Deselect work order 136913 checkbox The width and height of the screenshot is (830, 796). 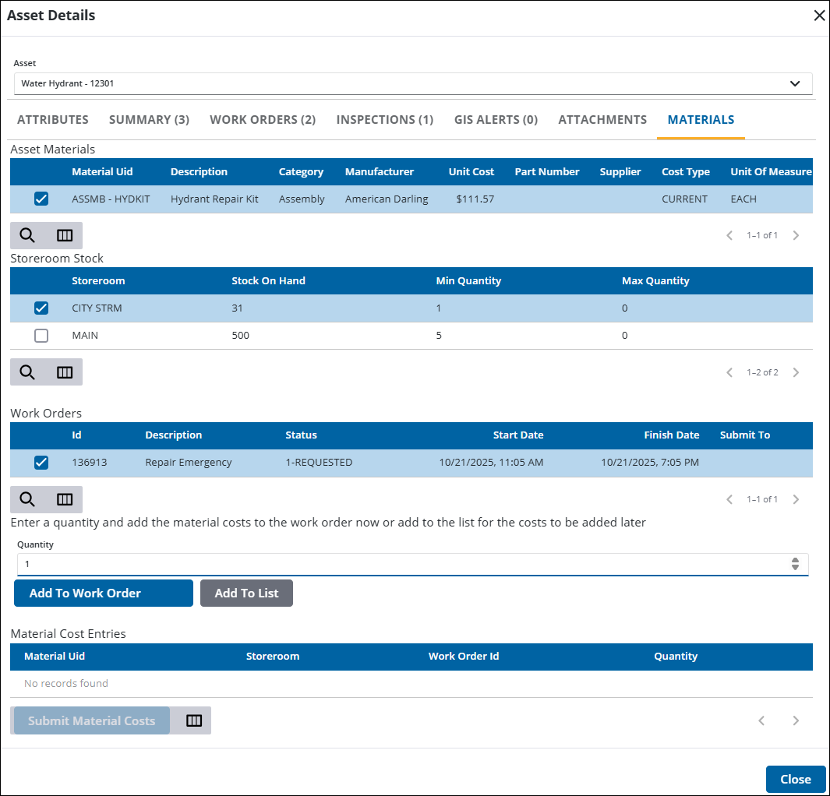point(41,463)
